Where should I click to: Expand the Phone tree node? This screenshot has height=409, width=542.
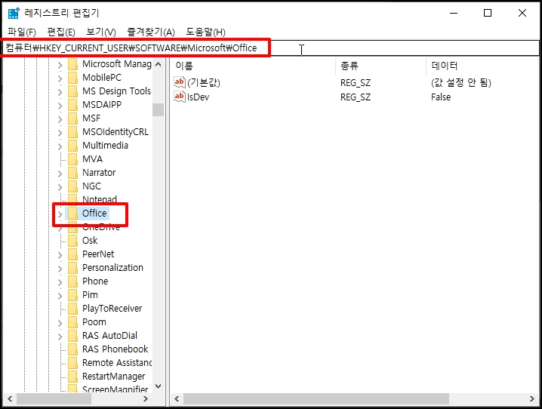click(x=60, y=281)
